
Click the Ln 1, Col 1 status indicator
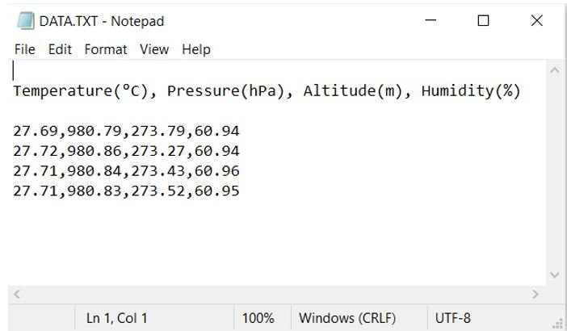[117, 318]
